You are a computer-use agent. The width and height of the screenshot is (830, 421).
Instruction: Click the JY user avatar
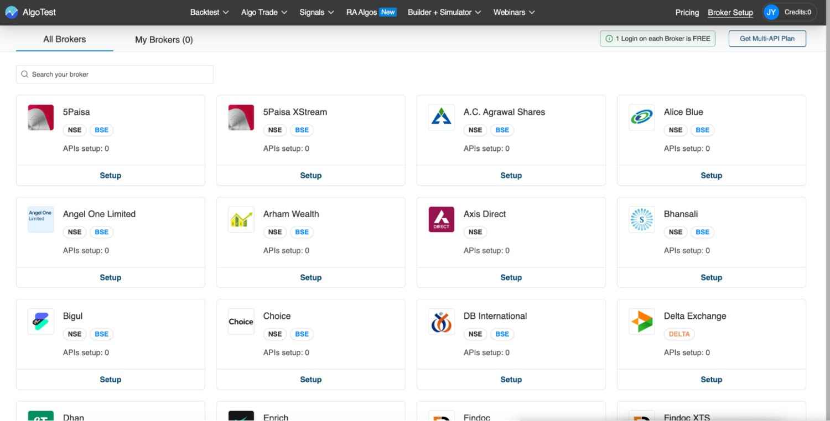click(x=771, y=12)
